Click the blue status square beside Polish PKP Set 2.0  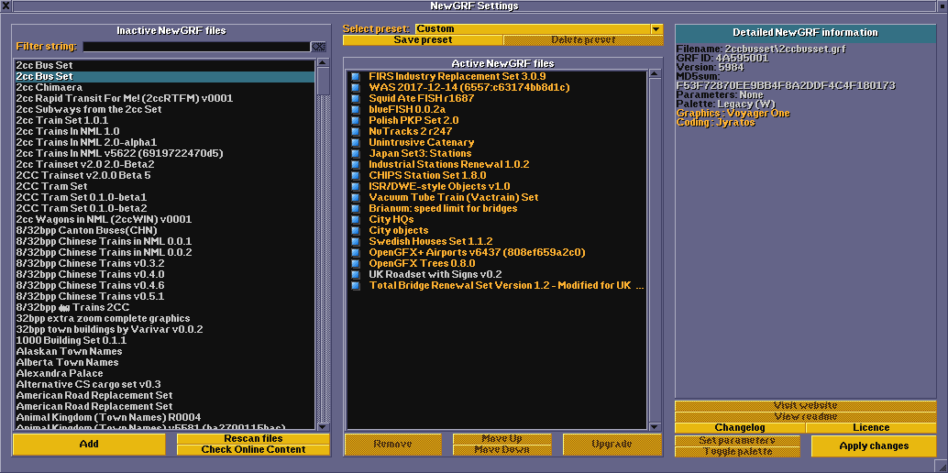point(356,120)
